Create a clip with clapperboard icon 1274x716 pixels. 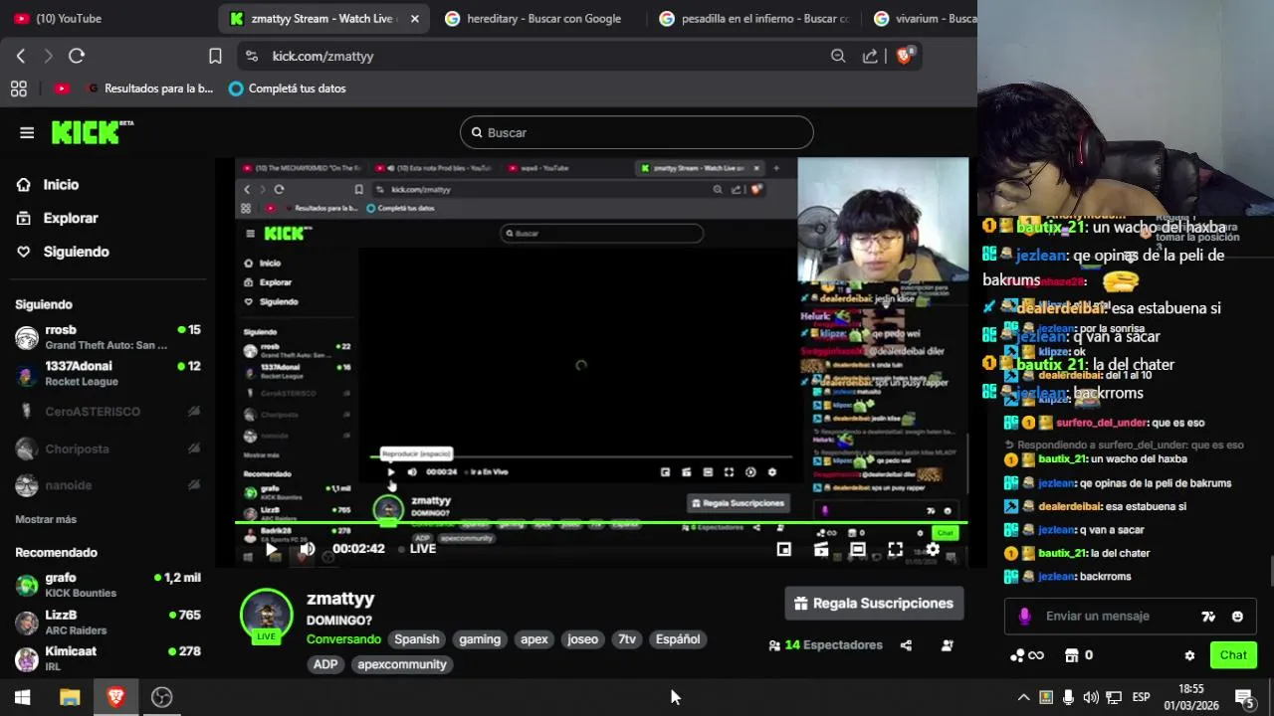click(821, 549)
